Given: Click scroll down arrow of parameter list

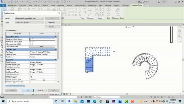Looking at the screenshot, I should tap(58, 82).
